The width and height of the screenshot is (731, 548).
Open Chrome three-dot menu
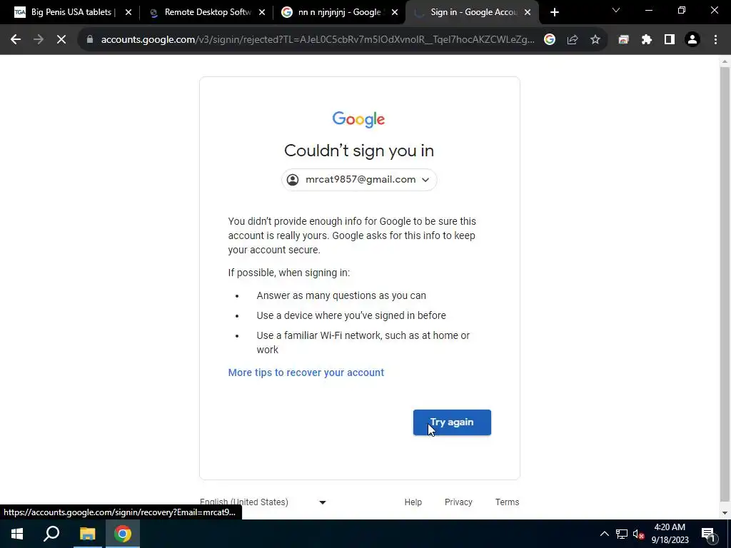coord(715,40)
